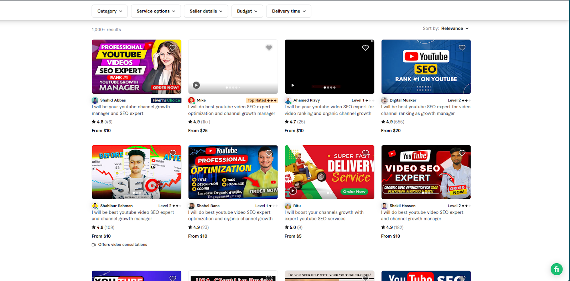570x281 pixels.
Task: Click 5.0 (9) rating on Ritu
Action: pyautogui.click(x=294, y=227)
